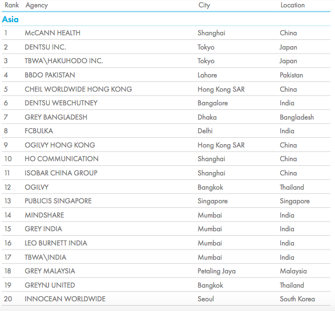This screenshot has height=311, width=335.
Task: Select the DENTSU INC. agency name
Action: (x=45, y=47)
